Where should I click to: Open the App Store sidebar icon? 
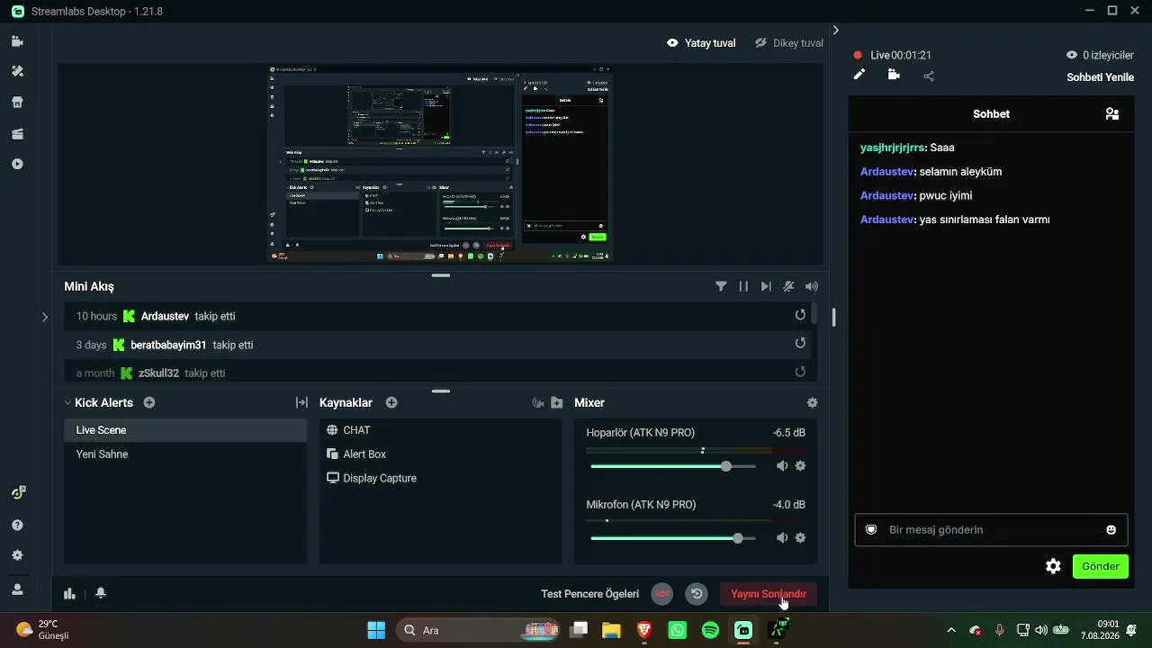tap(17, 103)
